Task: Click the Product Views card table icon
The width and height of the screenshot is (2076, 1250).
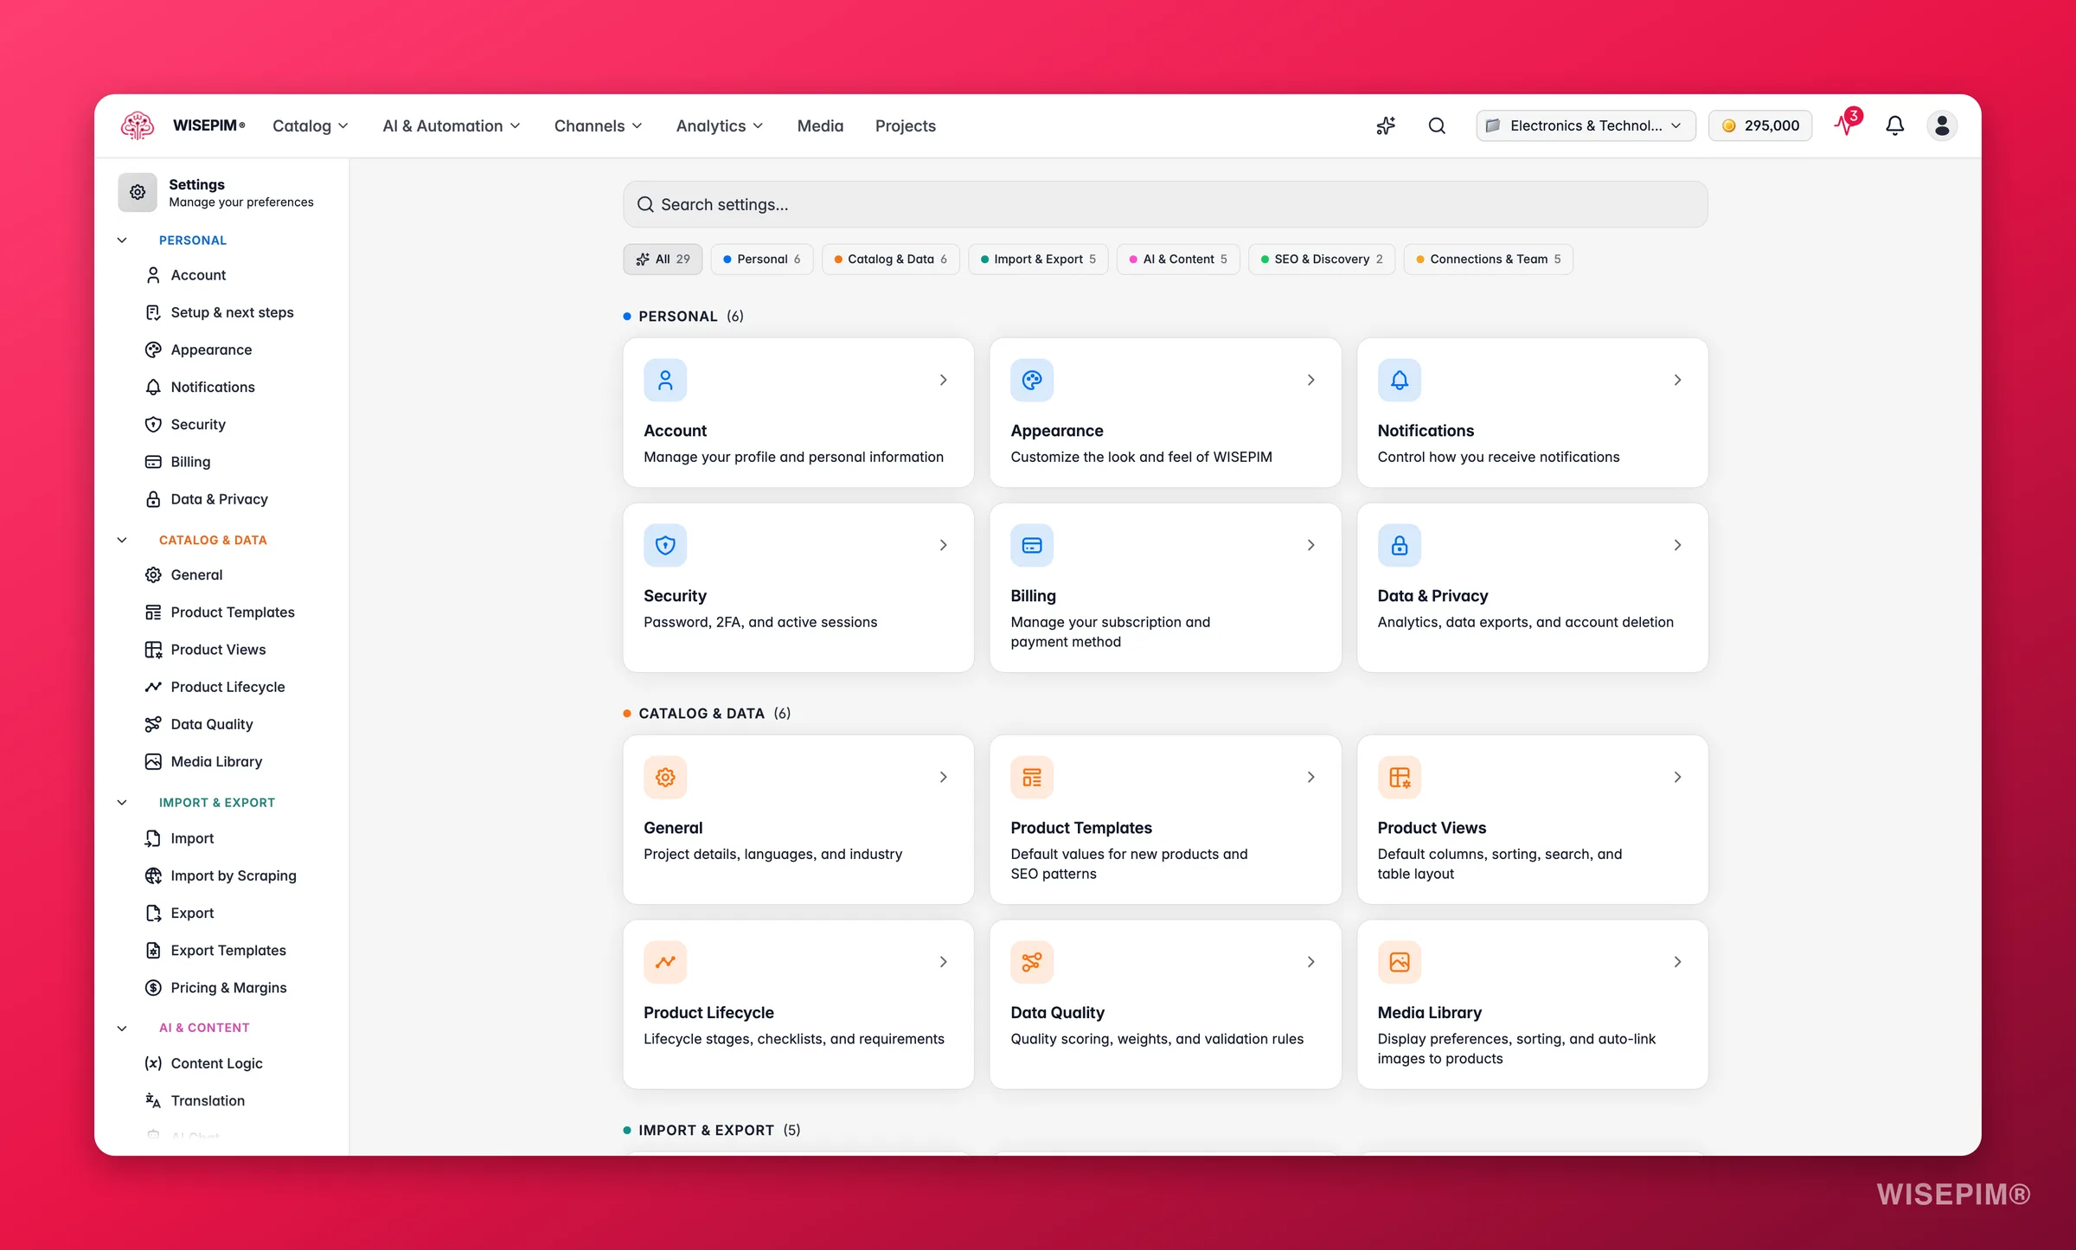Action: tap(1399, 777)
